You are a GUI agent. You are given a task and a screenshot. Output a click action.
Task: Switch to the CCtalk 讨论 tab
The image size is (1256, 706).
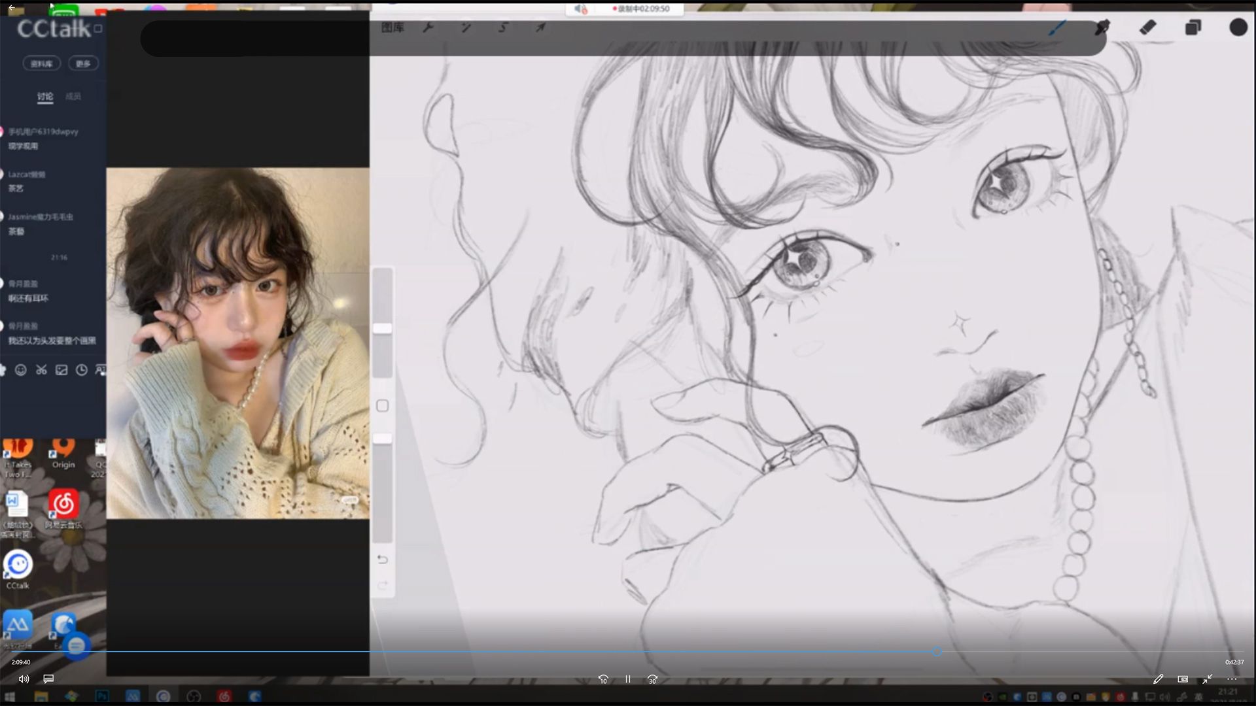[45, 97]
